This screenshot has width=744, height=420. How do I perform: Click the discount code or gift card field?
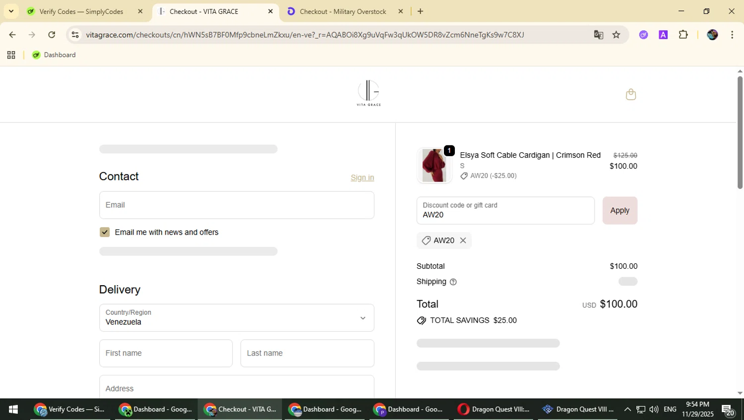pyautogui.click(x=505, y=210)
